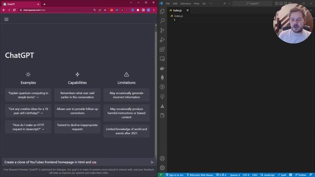Toggle the secondary sidebar layout button
This screenshot has height=177, width=315.
pos(285,3)
